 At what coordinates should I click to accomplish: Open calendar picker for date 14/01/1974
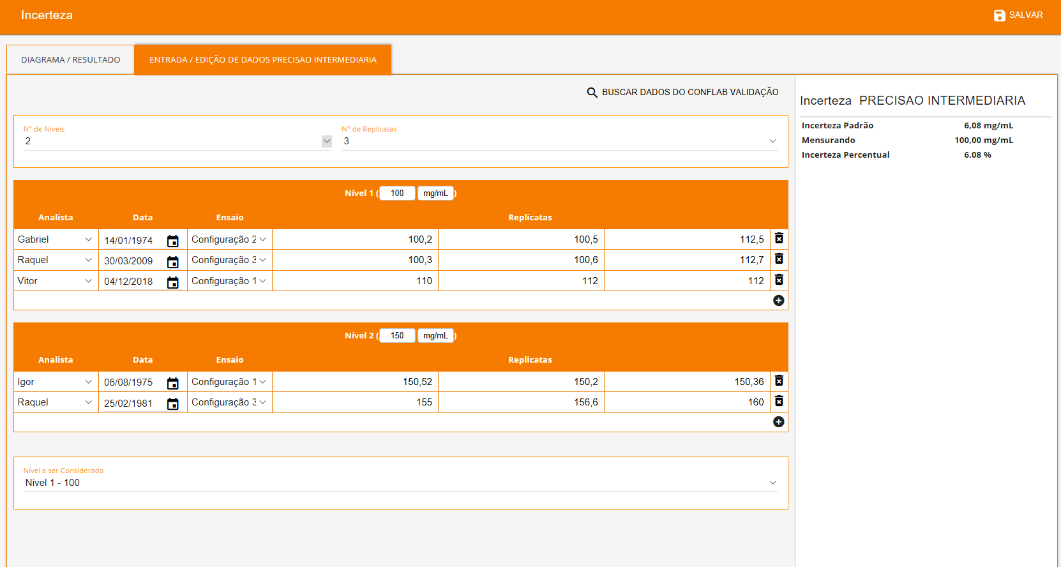click(x=172, y=241)
